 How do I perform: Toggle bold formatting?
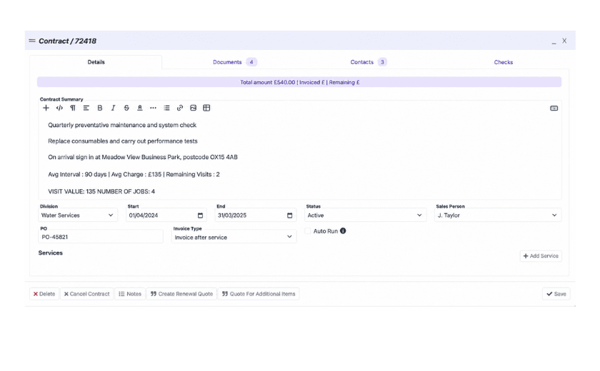tap(100, 108)
